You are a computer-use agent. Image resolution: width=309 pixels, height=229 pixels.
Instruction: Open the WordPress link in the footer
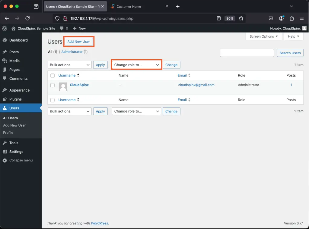(100, 223)
